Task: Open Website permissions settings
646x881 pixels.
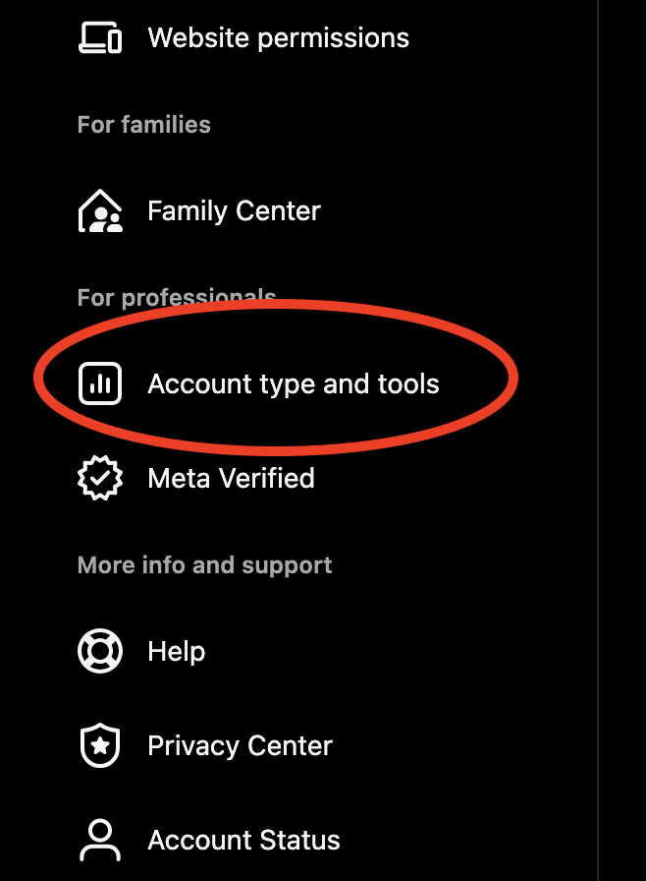Action: tap(278, 38)
